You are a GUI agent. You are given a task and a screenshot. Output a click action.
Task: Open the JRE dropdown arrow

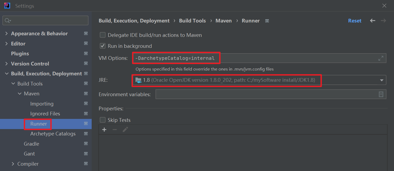(x=381, y=80)
